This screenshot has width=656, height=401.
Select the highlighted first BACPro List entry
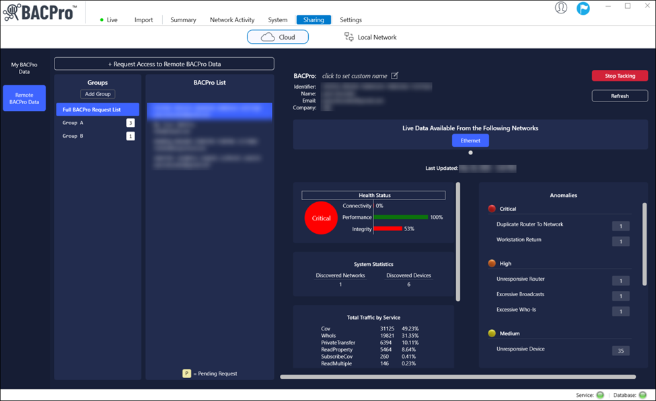[x=210, y=112]
